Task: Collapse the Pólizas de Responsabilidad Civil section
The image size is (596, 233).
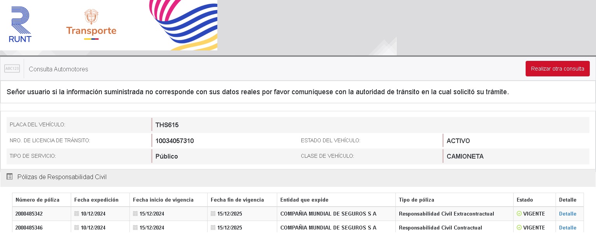Action: click(62, 177)
